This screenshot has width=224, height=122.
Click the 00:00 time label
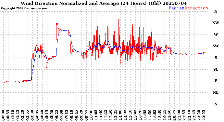tap(3, 115)
